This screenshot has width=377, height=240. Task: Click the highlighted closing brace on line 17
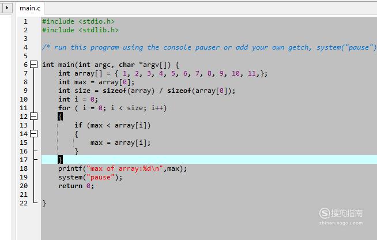point(60,160)
